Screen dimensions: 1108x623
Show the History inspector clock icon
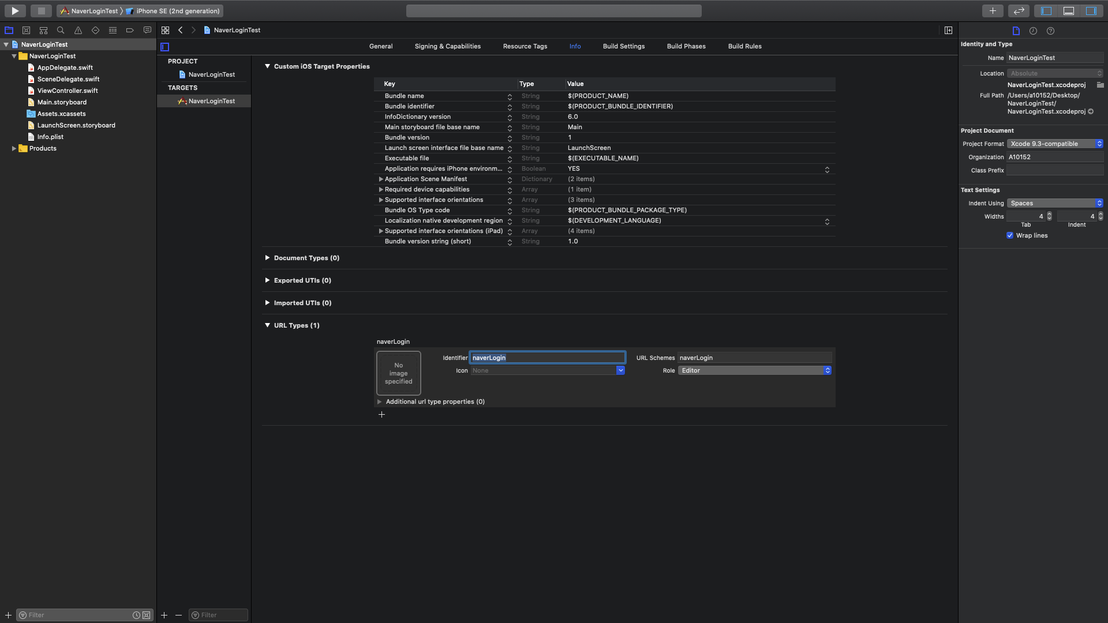(x=1033, y=31)
